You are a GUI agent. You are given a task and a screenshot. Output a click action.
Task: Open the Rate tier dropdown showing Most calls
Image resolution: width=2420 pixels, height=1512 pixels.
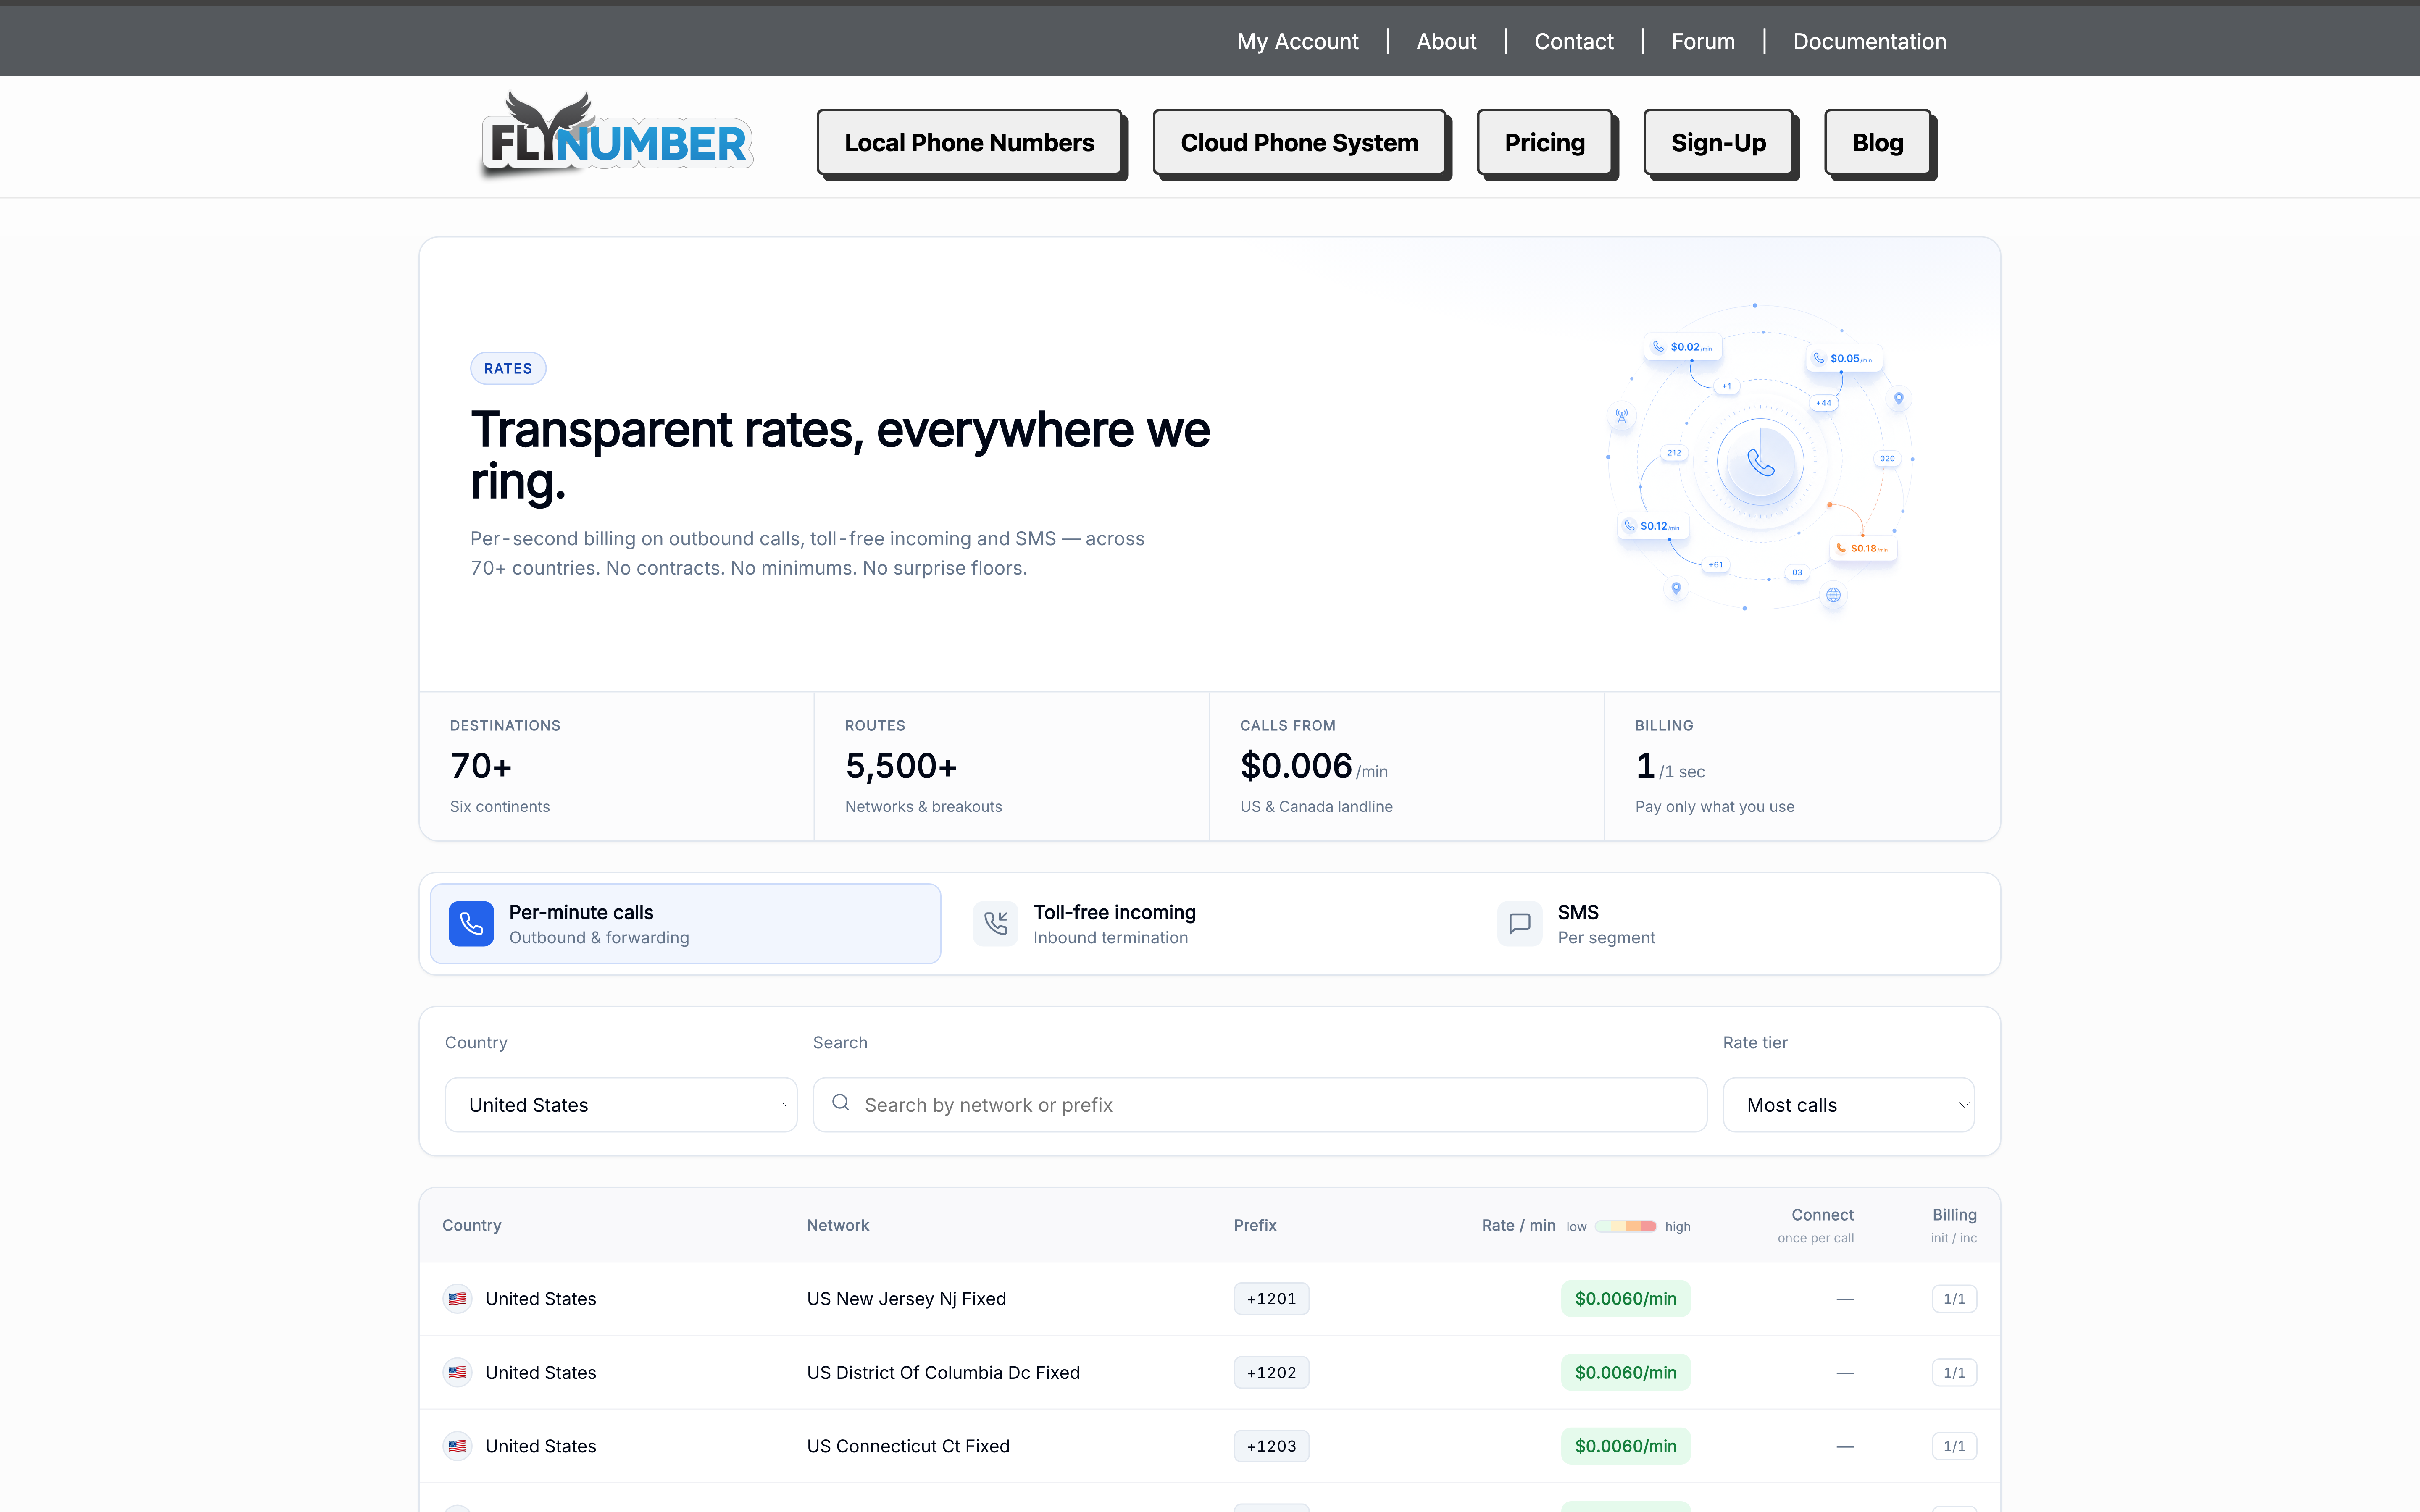point(1848,1105)
